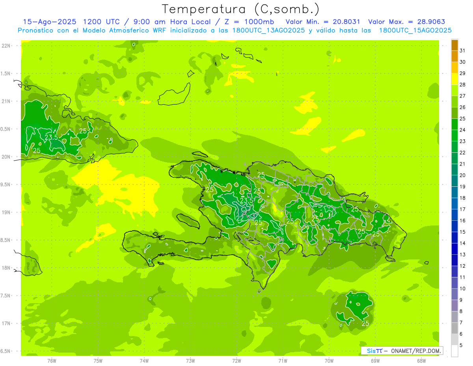This screenshot has width=473, height=366.
Task: Click the "22" contour label on Hispaniola
Action: tap(240, 218)
